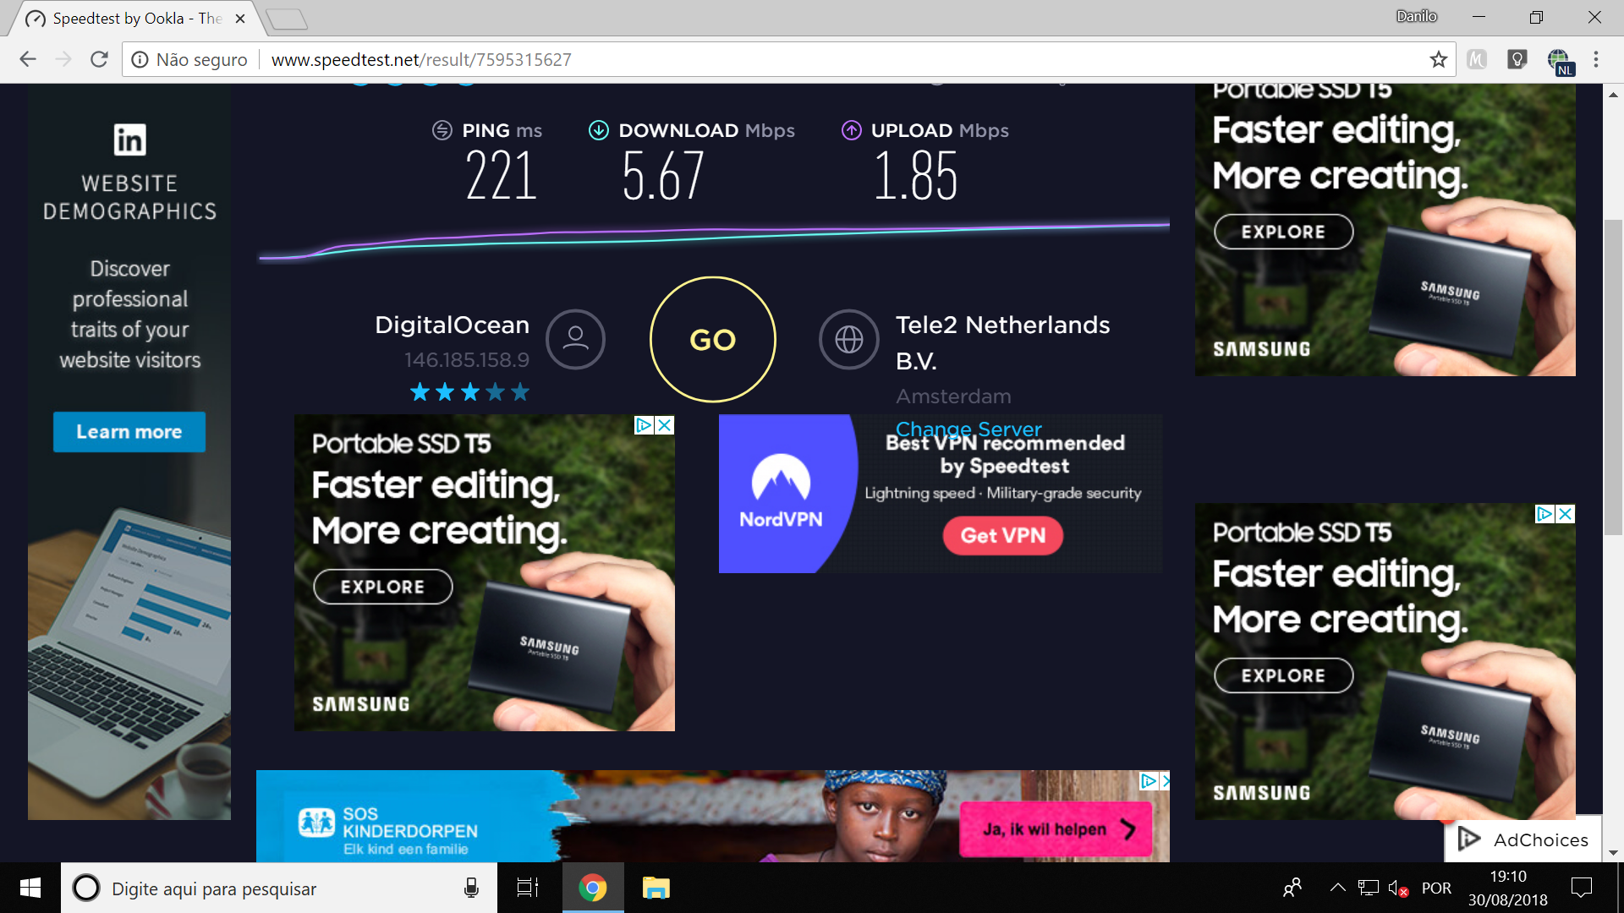Close the Speedtest browser tab
Image resolution: width=1624 pixels, height=913 pixels.
(240, 19)
